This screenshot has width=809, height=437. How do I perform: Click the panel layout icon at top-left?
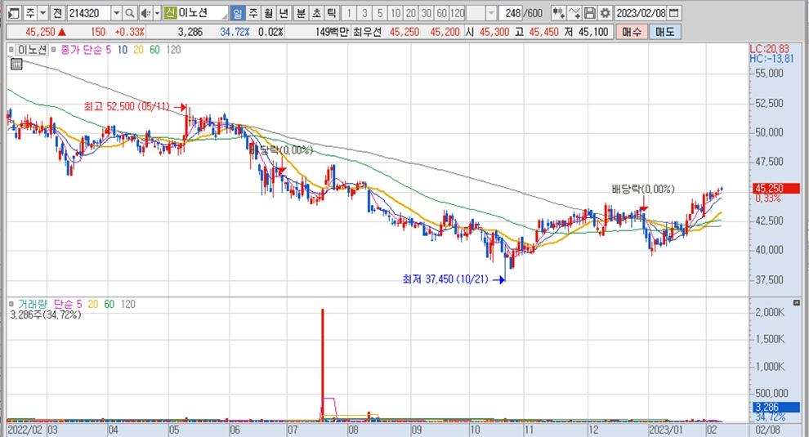point(12,14)
